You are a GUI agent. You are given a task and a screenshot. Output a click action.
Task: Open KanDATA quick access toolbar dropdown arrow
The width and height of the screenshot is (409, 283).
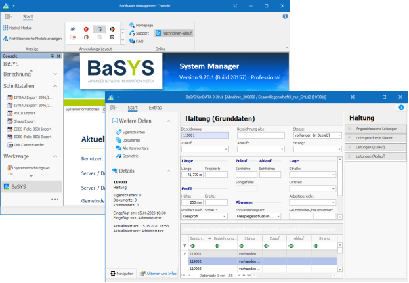click(x=118, y=97)
